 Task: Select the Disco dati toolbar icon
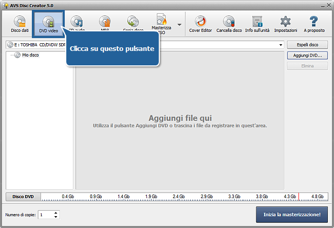tap(20, 24)
